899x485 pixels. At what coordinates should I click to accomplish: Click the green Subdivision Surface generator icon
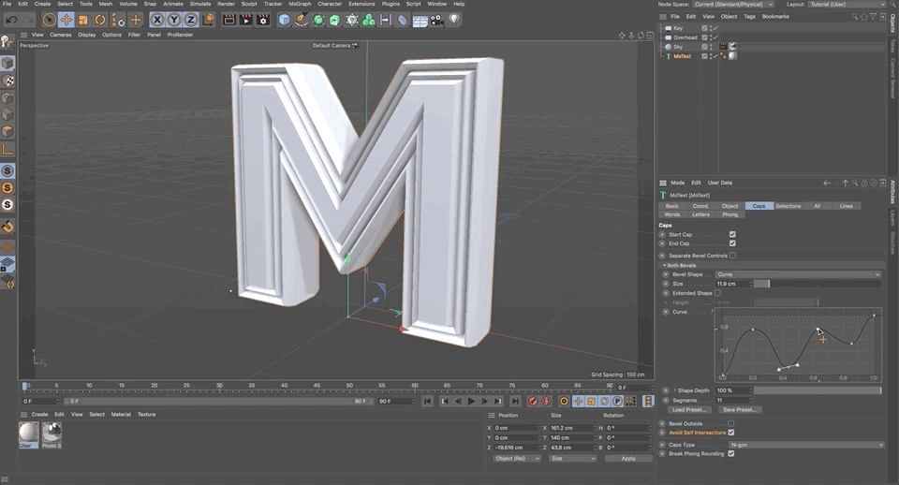coord(318,20)
